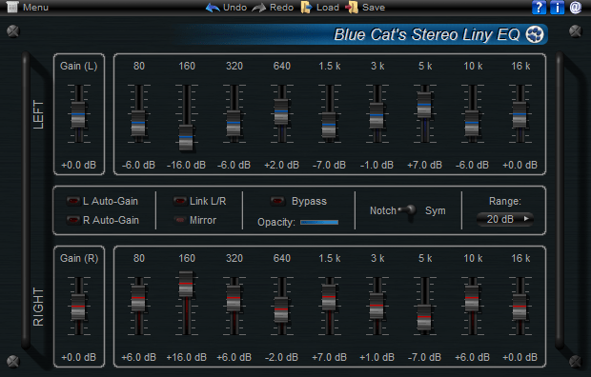This screenshot has height=377, width=591.
Task: Click the Gain (L) fader
Action: (78, 114)
